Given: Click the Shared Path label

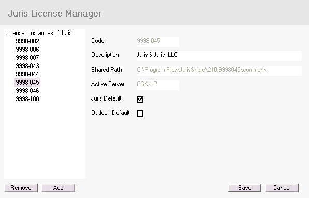Looking at the screenshot, I should pyautogui.click(x=107, y=70).
